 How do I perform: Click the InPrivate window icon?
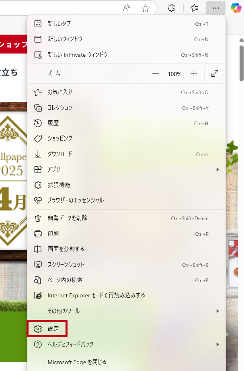pyautogui.click(x=38, y=55)
